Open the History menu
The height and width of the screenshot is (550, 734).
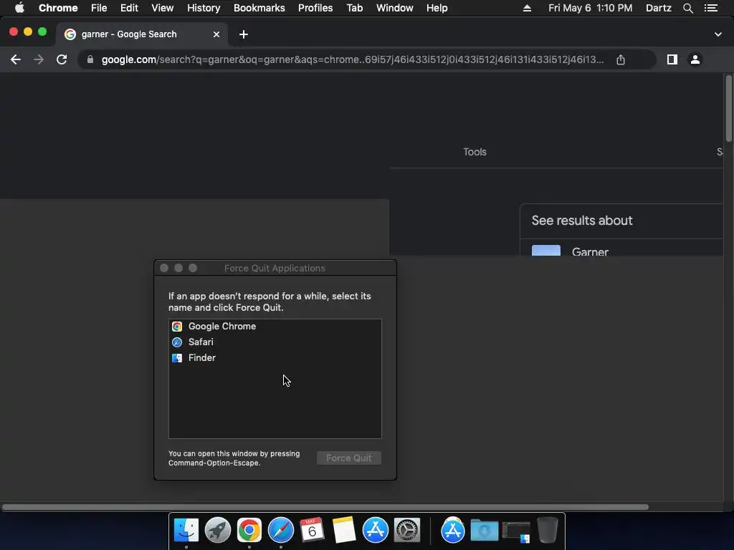point(204,8)
